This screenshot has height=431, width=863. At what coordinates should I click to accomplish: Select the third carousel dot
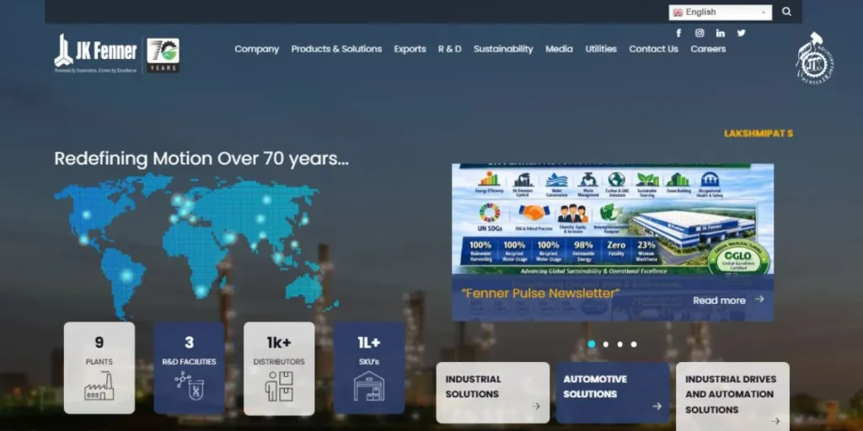pyautogui.click(x=619, y=344)
